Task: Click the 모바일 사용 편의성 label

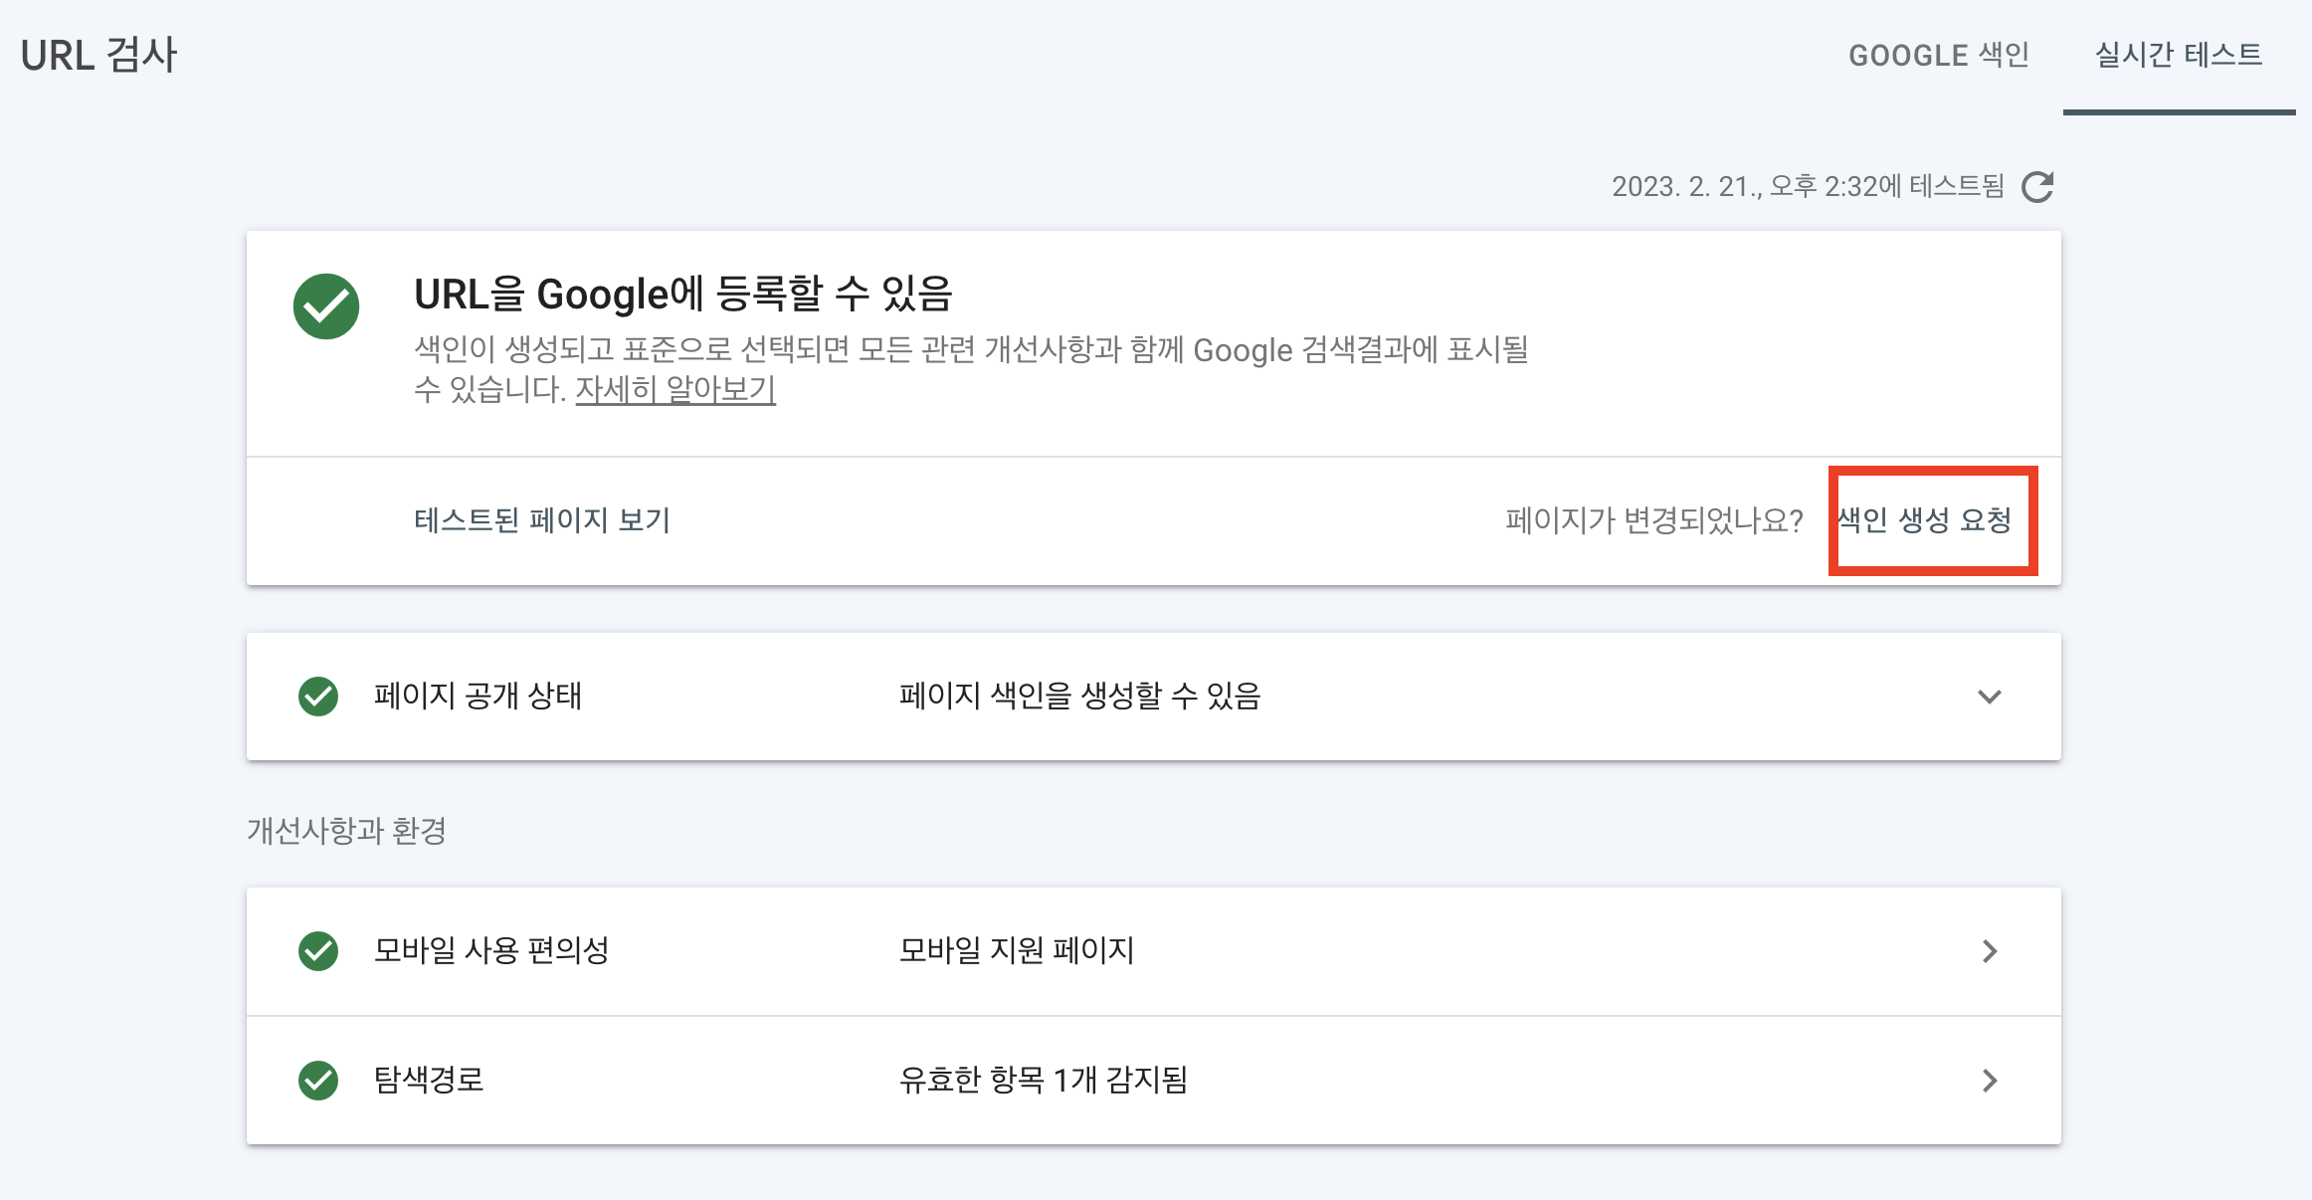Action: click(491, 951)
